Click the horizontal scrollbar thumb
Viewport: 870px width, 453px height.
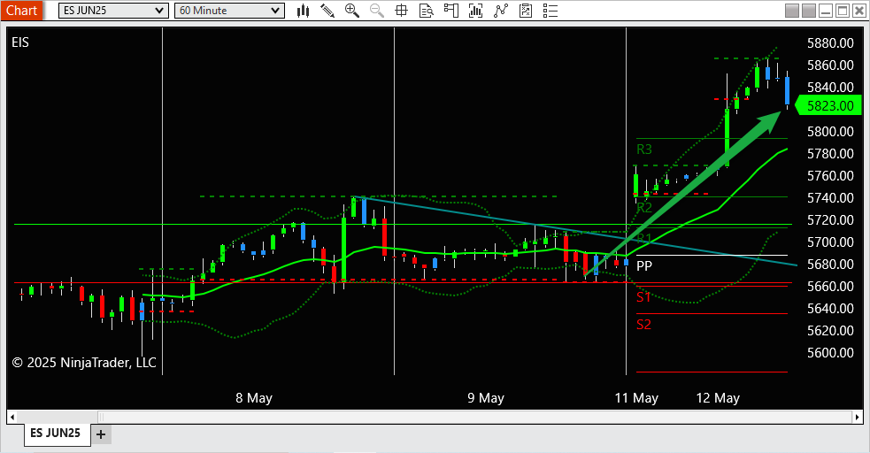pyautogui.click(x=475, y=417)
